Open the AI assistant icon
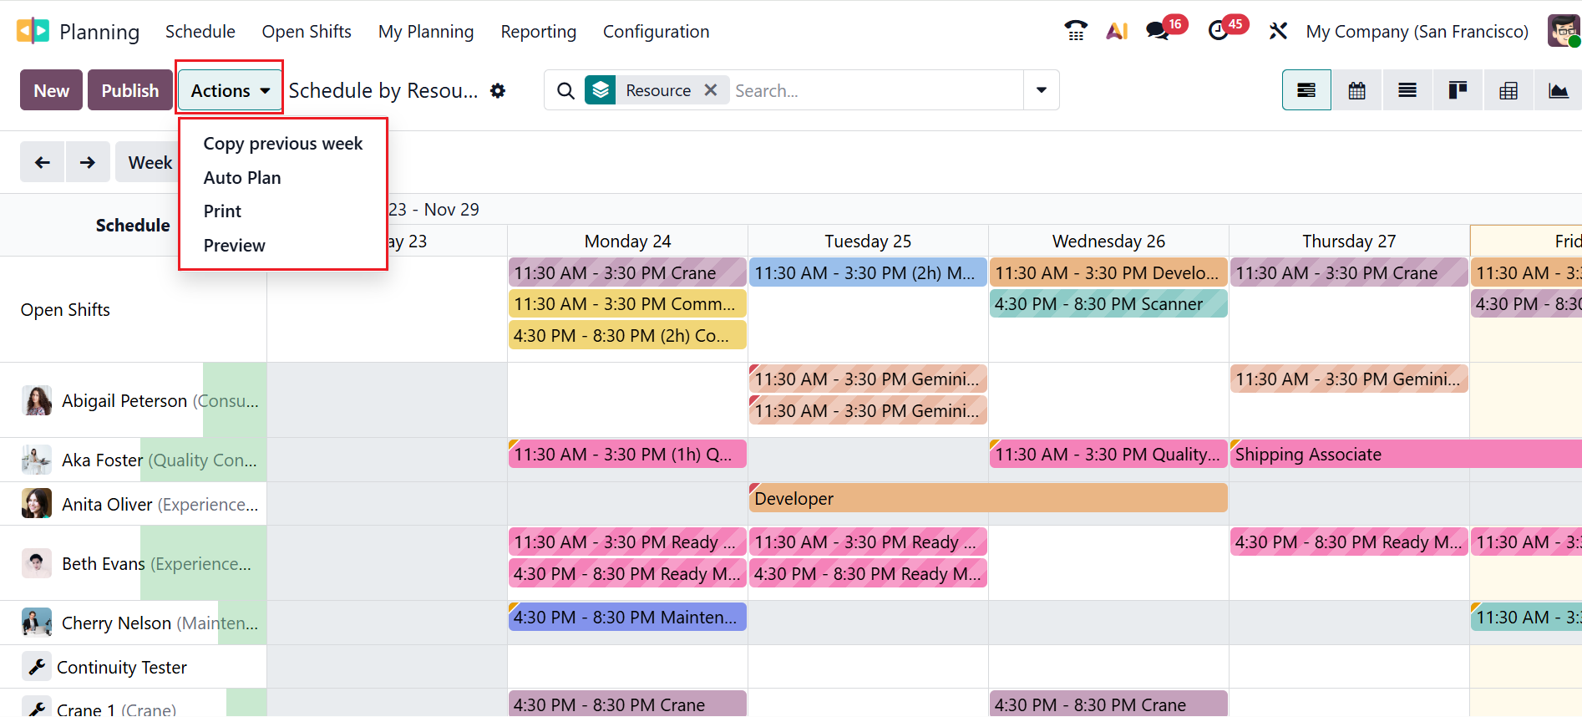 click(x=1117, y=31)
